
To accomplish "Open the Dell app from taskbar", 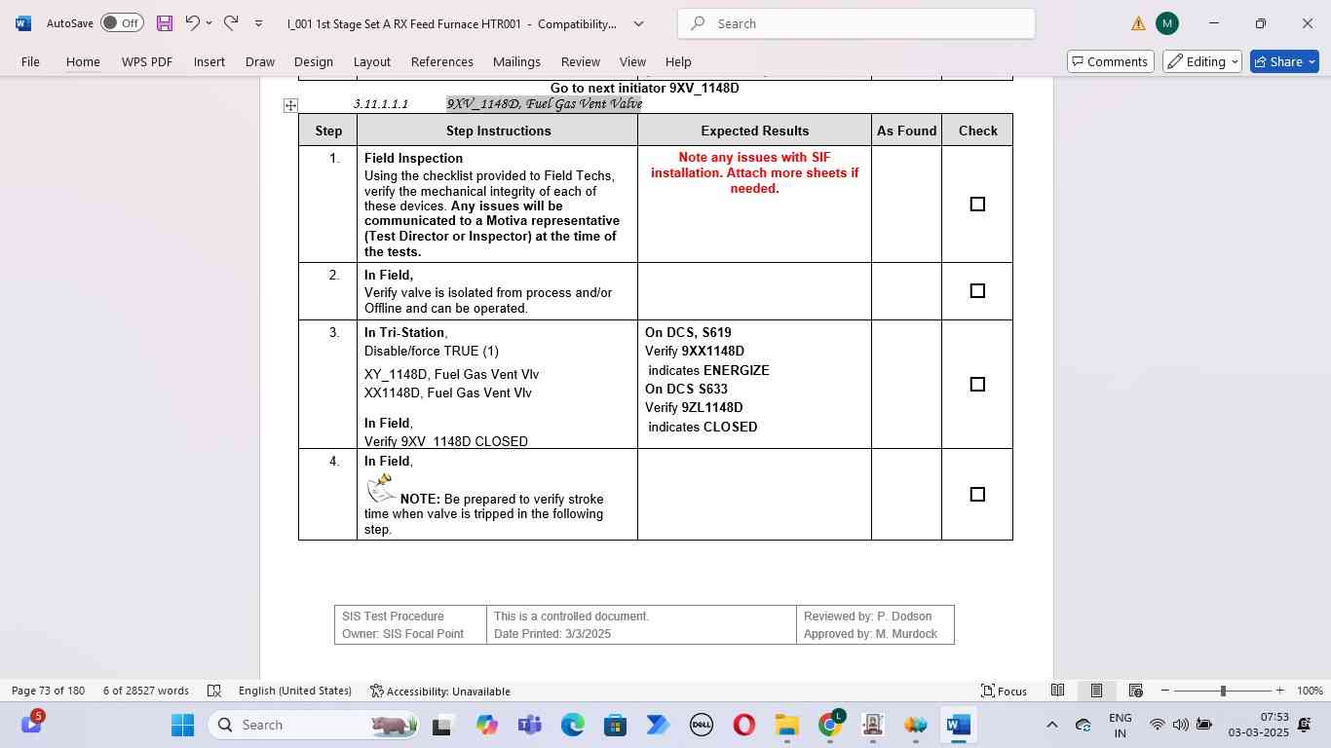I will click(701, 725).
